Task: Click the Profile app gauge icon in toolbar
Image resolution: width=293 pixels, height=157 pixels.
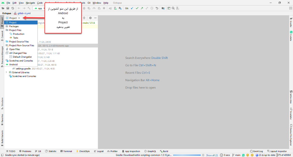Action: pos(94,8)
